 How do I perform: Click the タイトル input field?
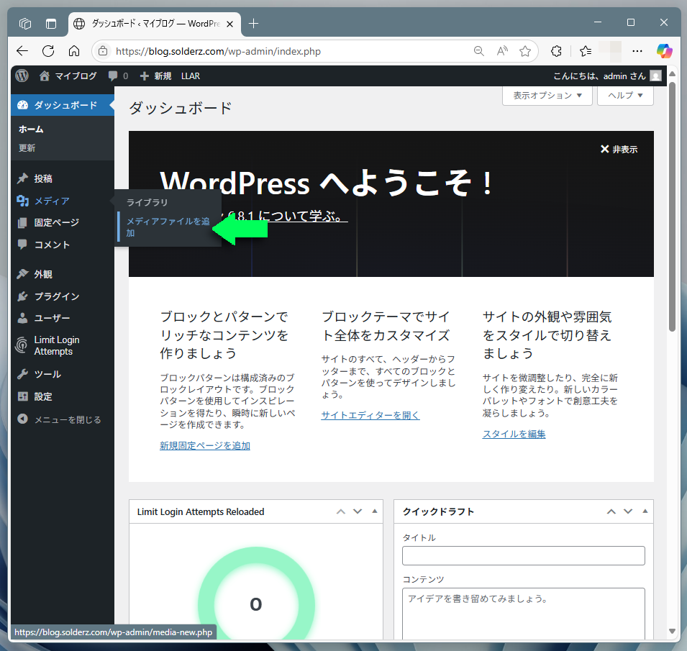(x=523, y=556)
